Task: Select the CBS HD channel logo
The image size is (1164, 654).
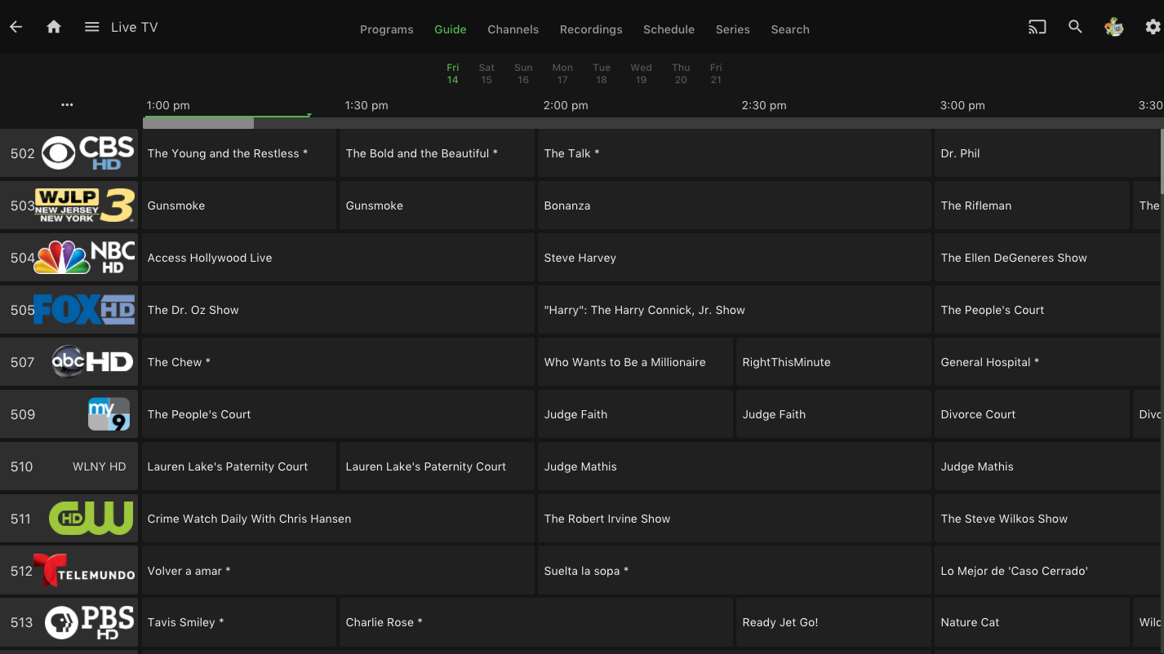Action: 87,153
